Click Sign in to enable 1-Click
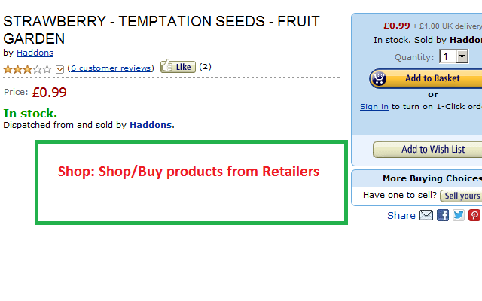The width and height of the screenshot is (482, 301). [374, 107]
